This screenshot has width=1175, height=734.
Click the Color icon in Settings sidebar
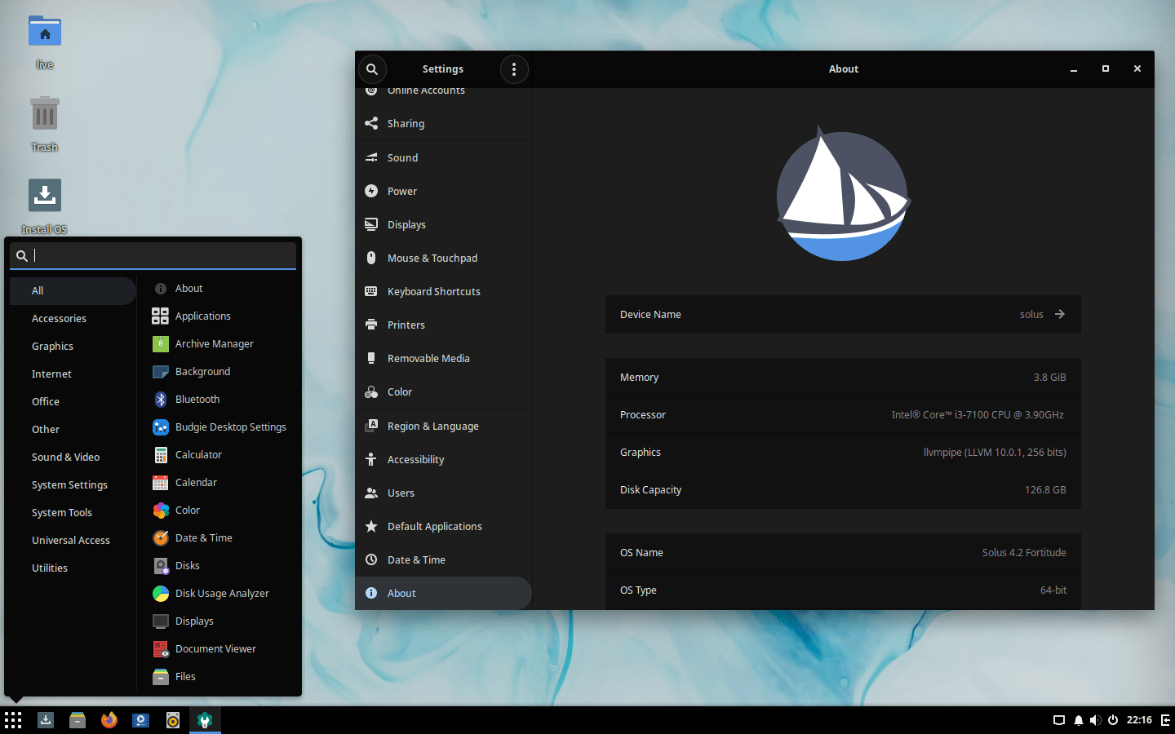371,391
